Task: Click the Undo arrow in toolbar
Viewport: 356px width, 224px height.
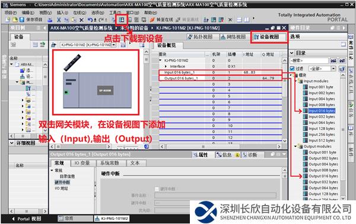Action: 90,20
